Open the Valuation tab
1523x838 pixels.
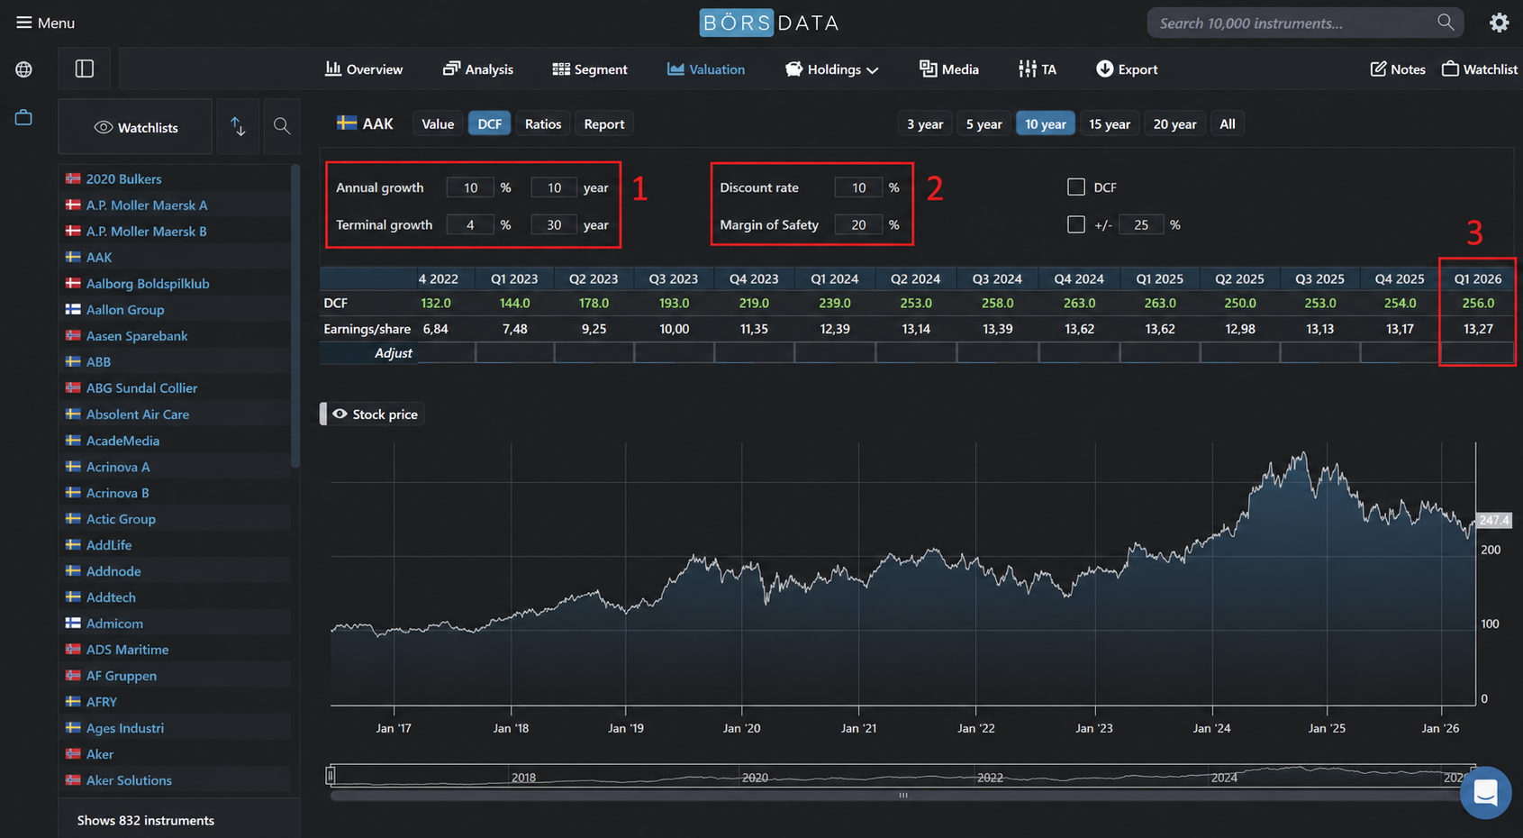point(706,69)
